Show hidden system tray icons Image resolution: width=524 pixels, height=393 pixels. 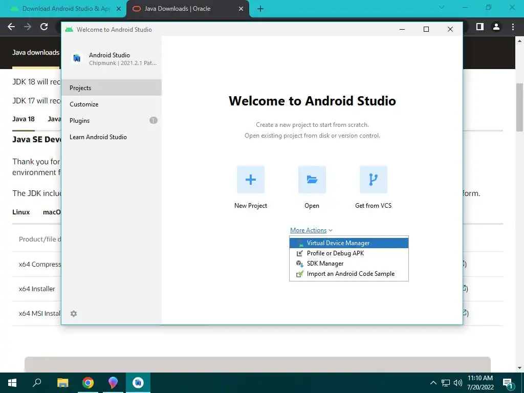tap(433, 383)
